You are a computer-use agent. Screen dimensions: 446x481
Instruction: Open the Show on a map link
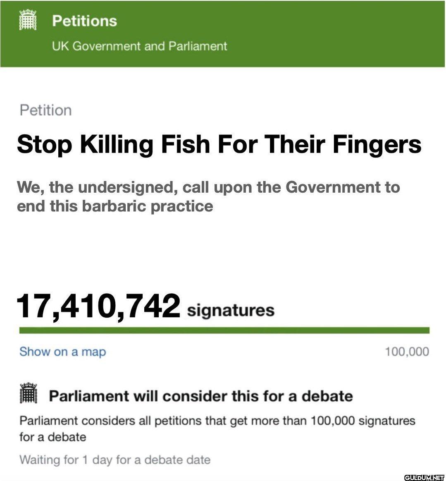(x=62, y=352)
